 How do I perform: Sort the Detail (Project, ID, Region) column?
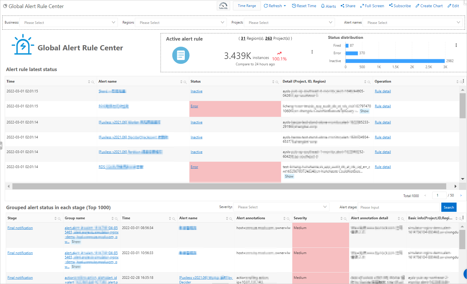[x=365, y=82]
